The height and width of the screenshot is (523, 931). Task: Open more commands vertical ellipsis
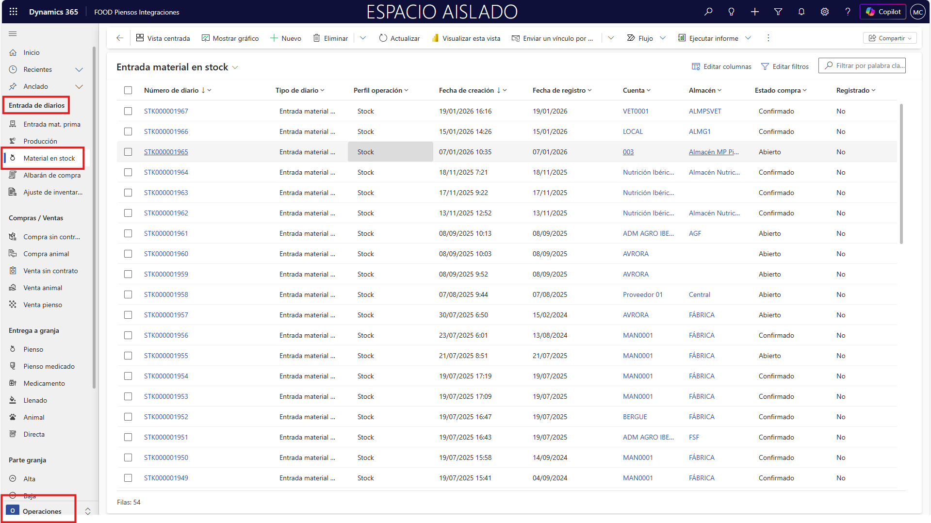click(768, 38)
